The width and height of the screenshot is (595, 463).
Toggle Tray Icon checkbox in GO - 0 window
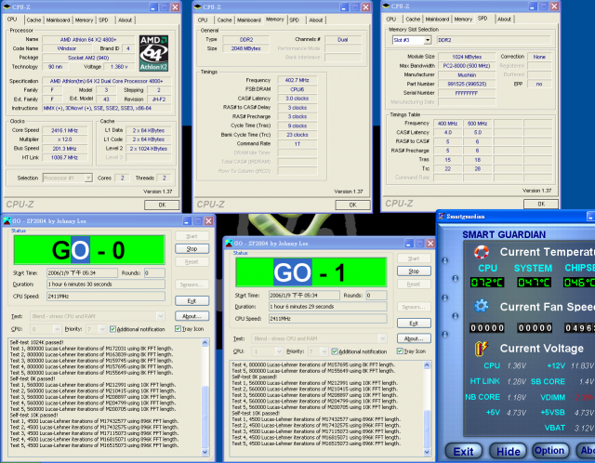[x=178, y=328]
